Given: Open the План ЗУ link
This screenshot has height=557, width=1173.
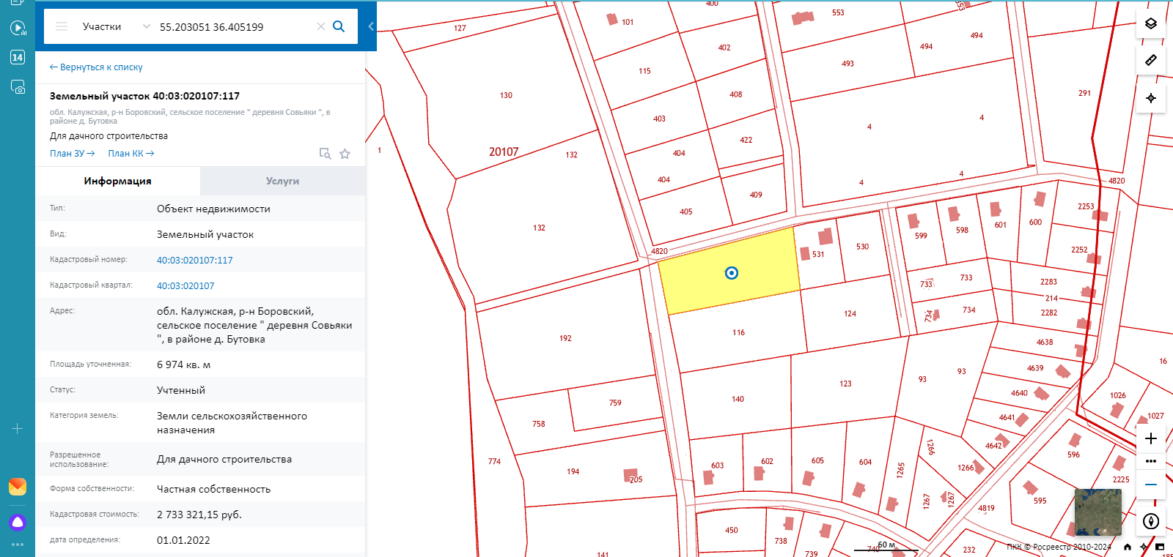Looking at the screenshot, I should pyautogui.click(x=73, y=154).
